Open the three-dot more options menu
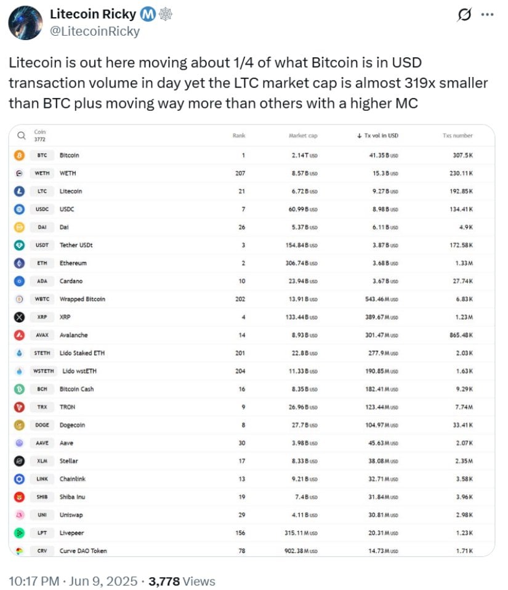 point(487,15)
